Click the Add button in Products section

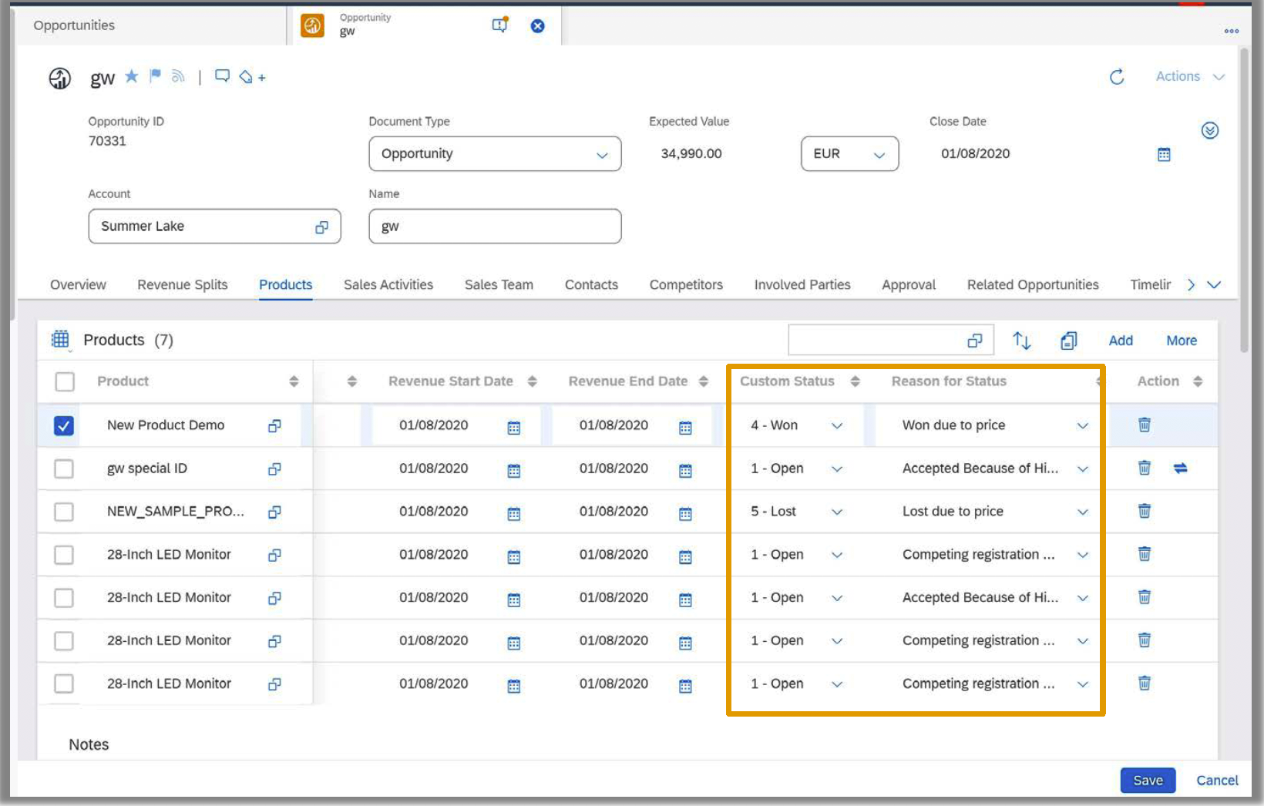click(1121, 340)
